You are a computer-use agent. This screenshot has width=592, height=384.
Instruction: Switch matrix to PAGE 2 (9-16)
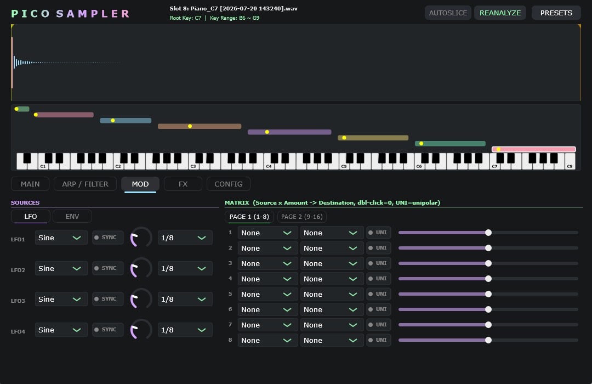[x=301, y=217]
